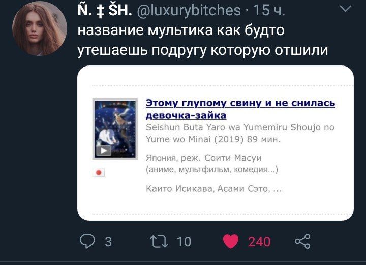
Task: Open the author's profile avatar
Action: (40, 28)
